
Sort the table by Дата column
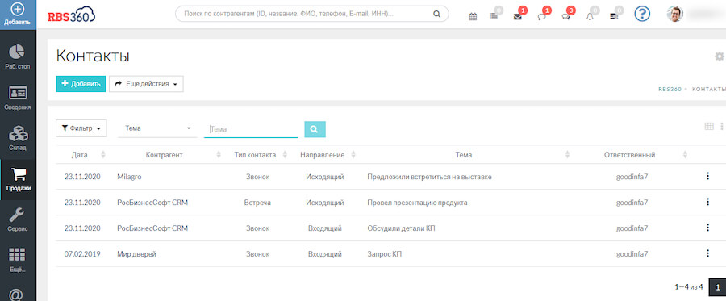click(102, 155)
